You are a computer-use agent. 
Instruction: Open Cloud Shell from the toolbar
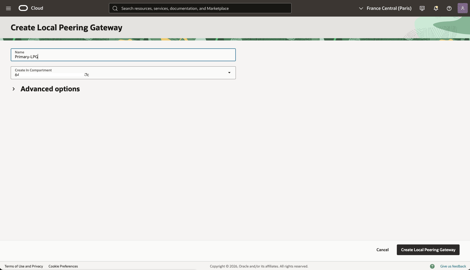[x=422, y=8]
